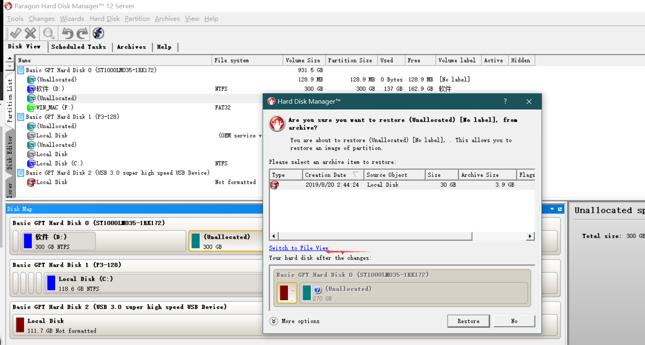Viewport: 645px width, 345px height.
Task: Sort archives by the Source Object column
Action: pyautogui.click(x=394, y=175)
